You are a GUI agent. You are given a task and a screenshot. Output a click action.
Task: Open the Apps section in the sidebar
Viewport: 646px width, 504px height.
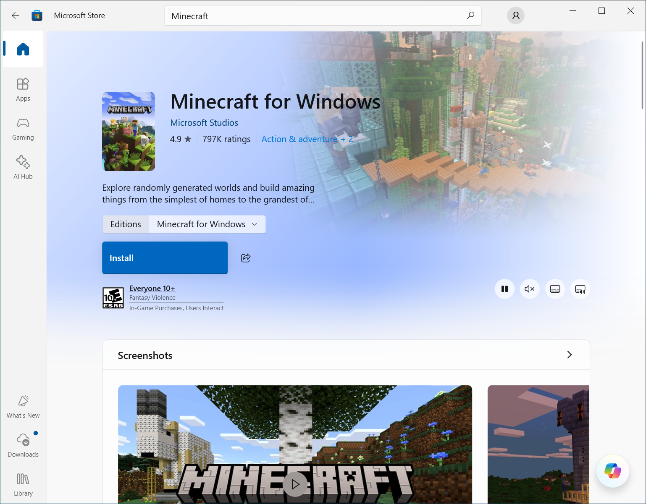click(x=23, y=88)
